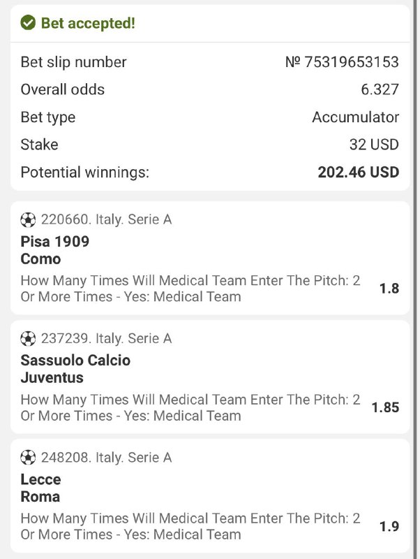Open the Pisa 1909 vs Como match
Image resolution: width=420 pixels, height=559 pixels.
pos(54,250)
